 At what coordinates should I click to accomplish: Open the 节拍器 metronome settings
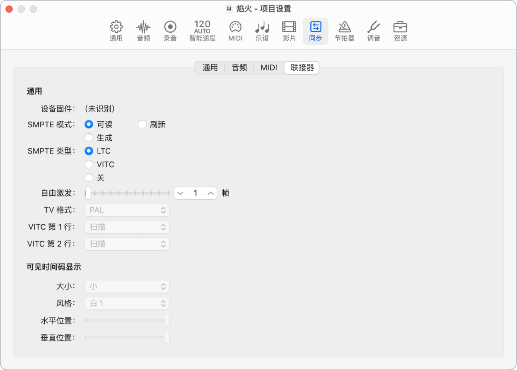coord(345,31)
